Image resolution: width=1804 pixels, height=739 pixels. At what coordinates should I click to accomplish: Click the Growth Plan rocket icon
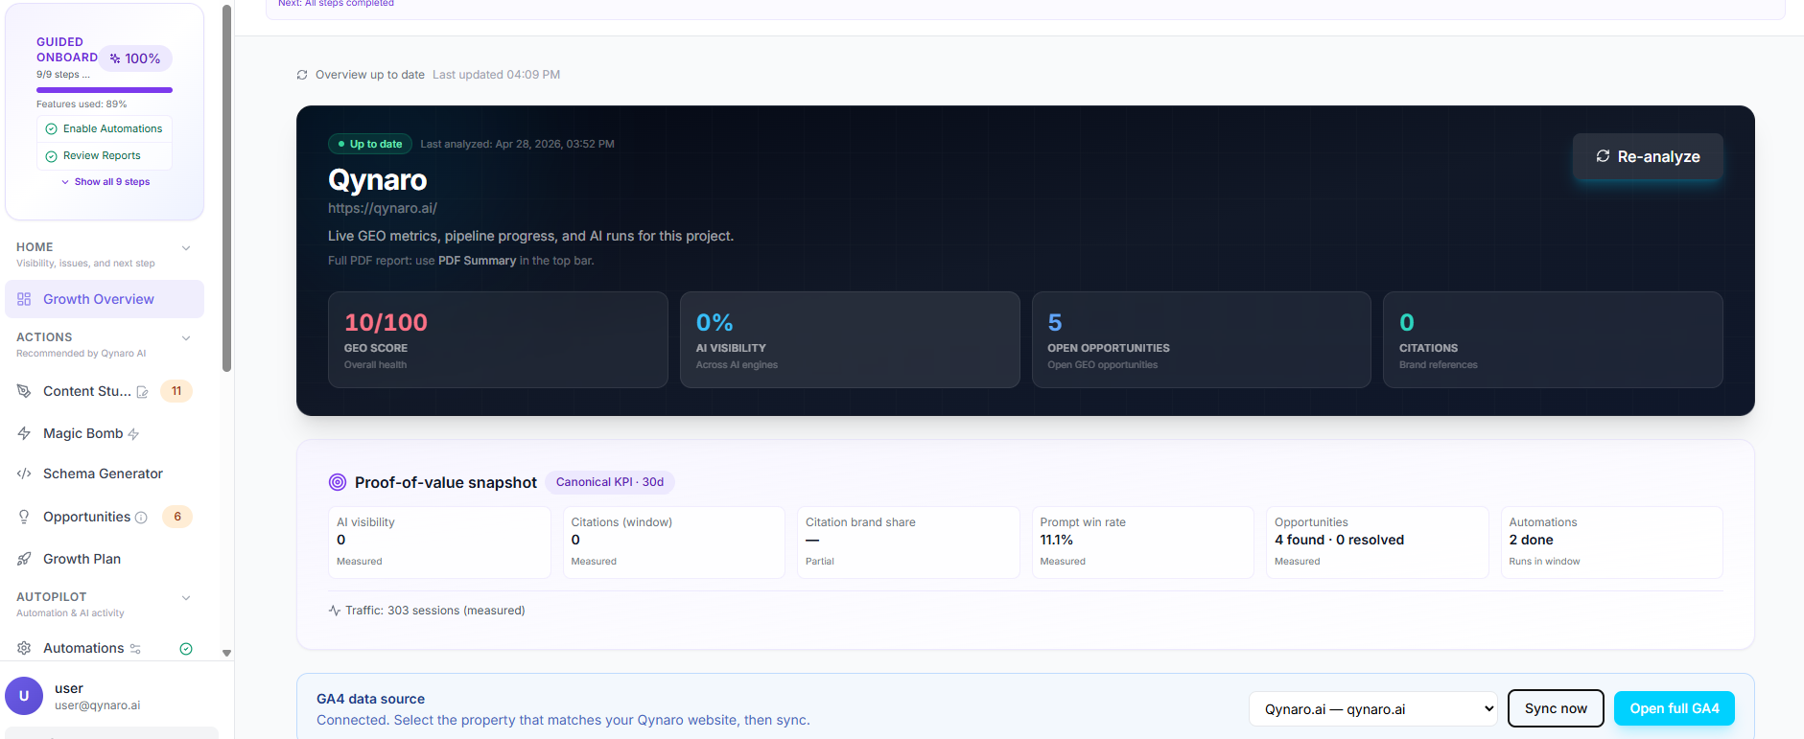coord(24,559)
